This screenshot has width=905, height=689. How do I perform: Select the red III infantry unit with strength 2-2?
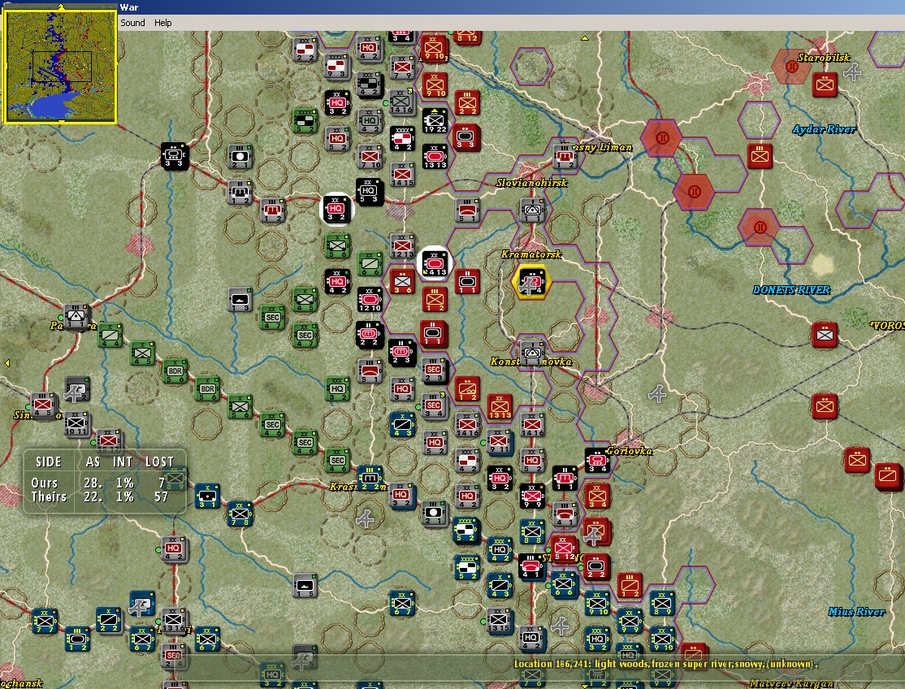(467, 102)
